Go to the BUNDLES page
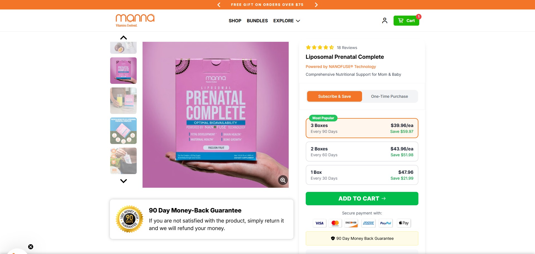The height and width of the screenshot is (254, 535). [257, 21]
